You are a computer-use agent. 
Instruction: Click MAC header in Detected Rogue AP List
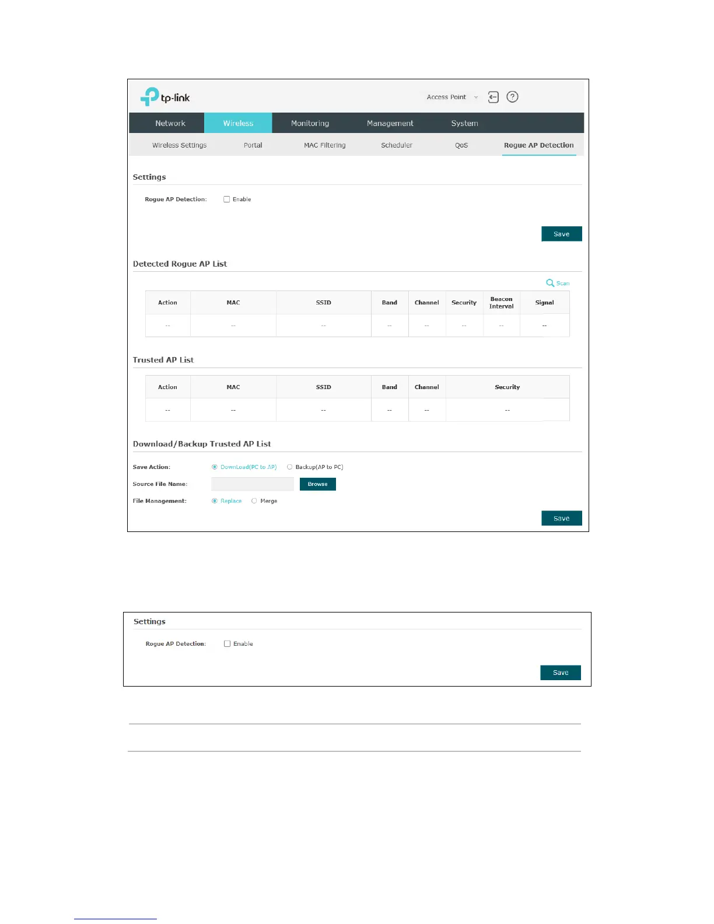[x=233, y=303]
